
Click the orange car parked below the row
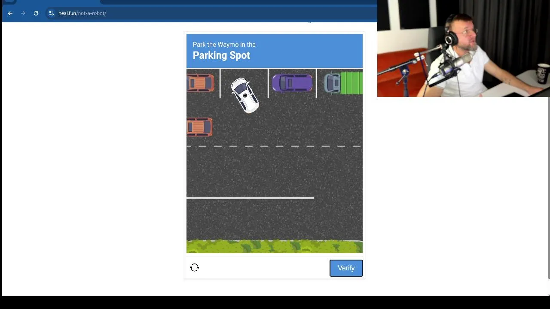click(199, 127)
